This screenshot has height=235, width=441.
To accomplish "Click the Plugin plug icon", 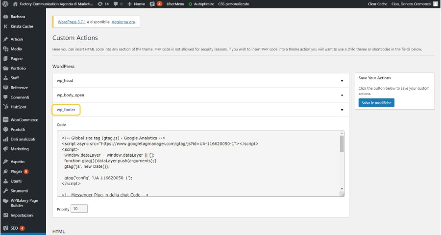I will tap(5, 171).
